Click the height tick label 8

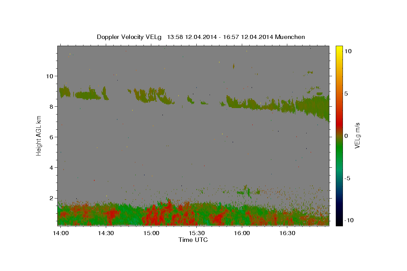click(x=52, y=106)
